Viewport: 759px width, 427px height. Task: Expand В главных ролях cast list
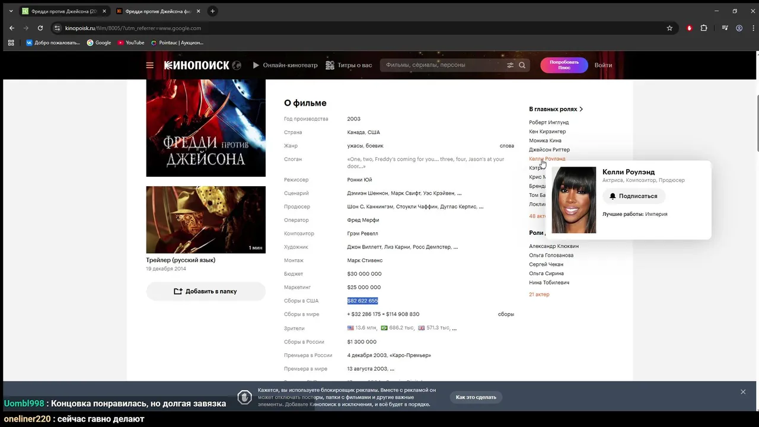[556, 109]
